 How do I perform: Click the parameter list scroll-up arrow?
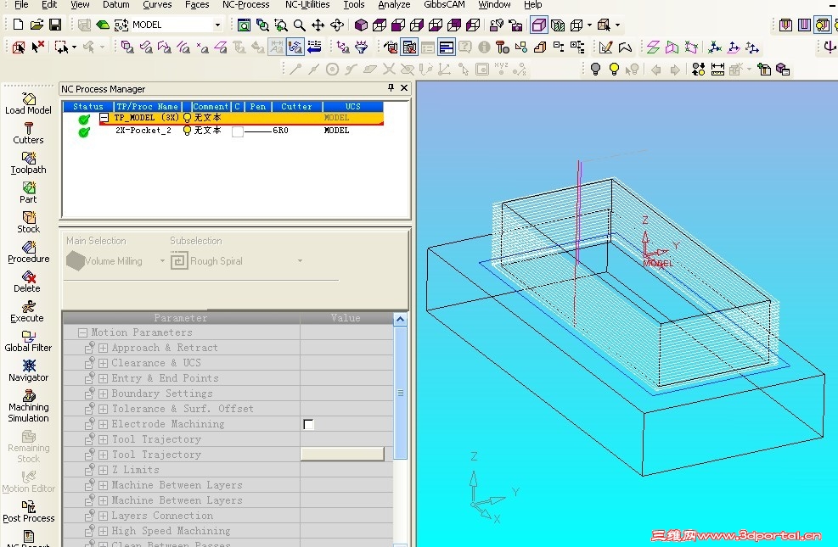pos(400,320)
